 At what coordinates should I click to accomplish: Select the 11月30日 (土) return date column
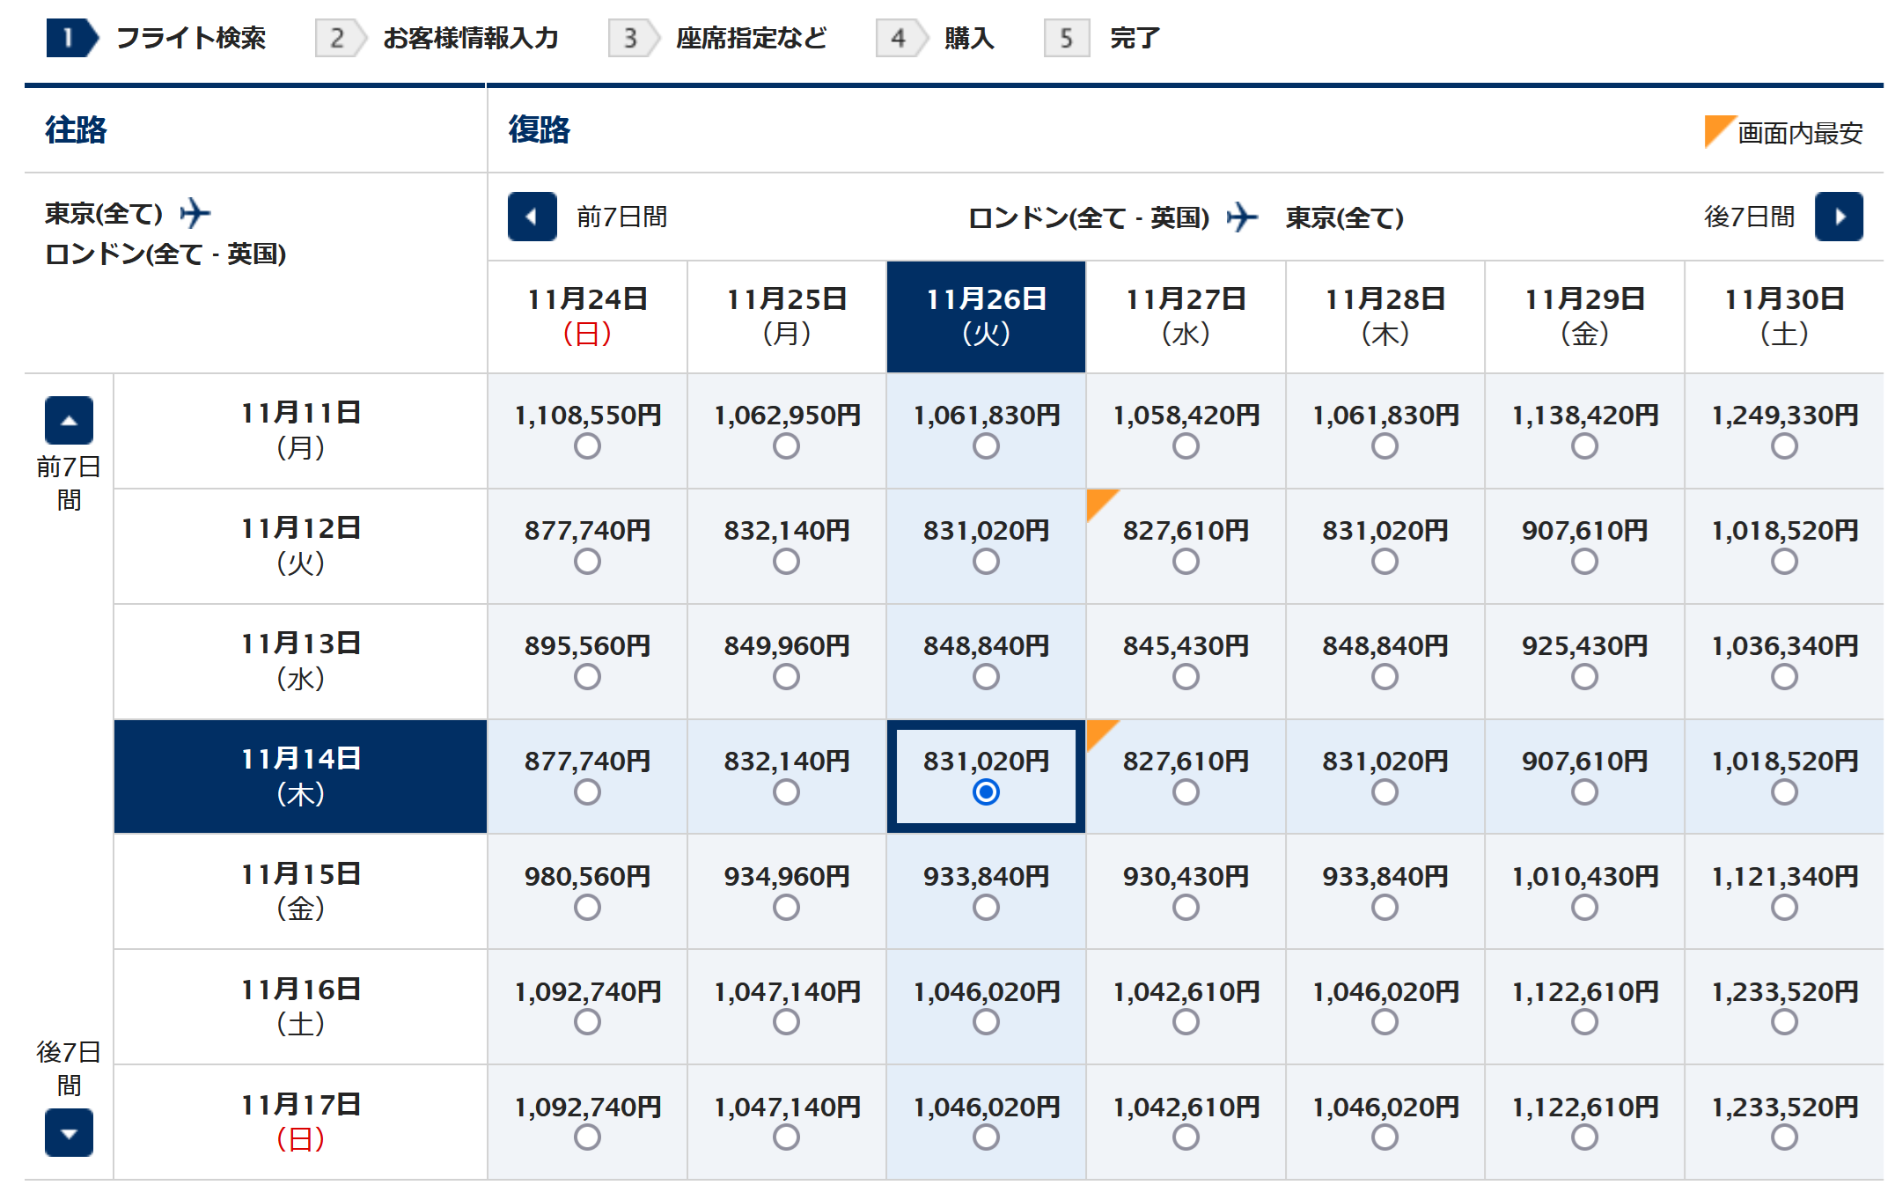pyautogui.click(x=1784, y=316)
